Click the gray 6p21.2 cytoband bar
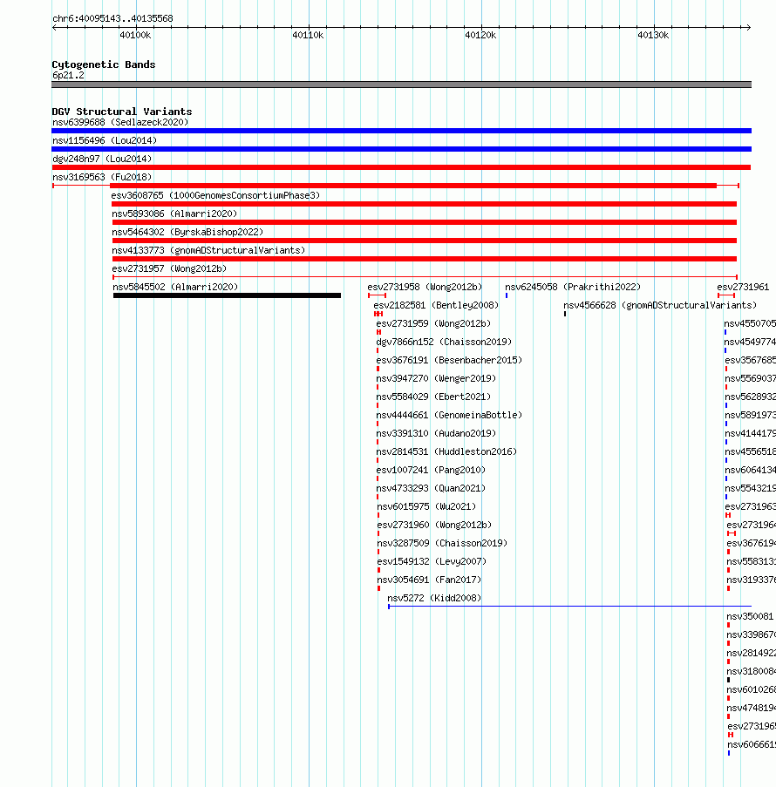This screenshot has height=787, width=776. (401, 85)
